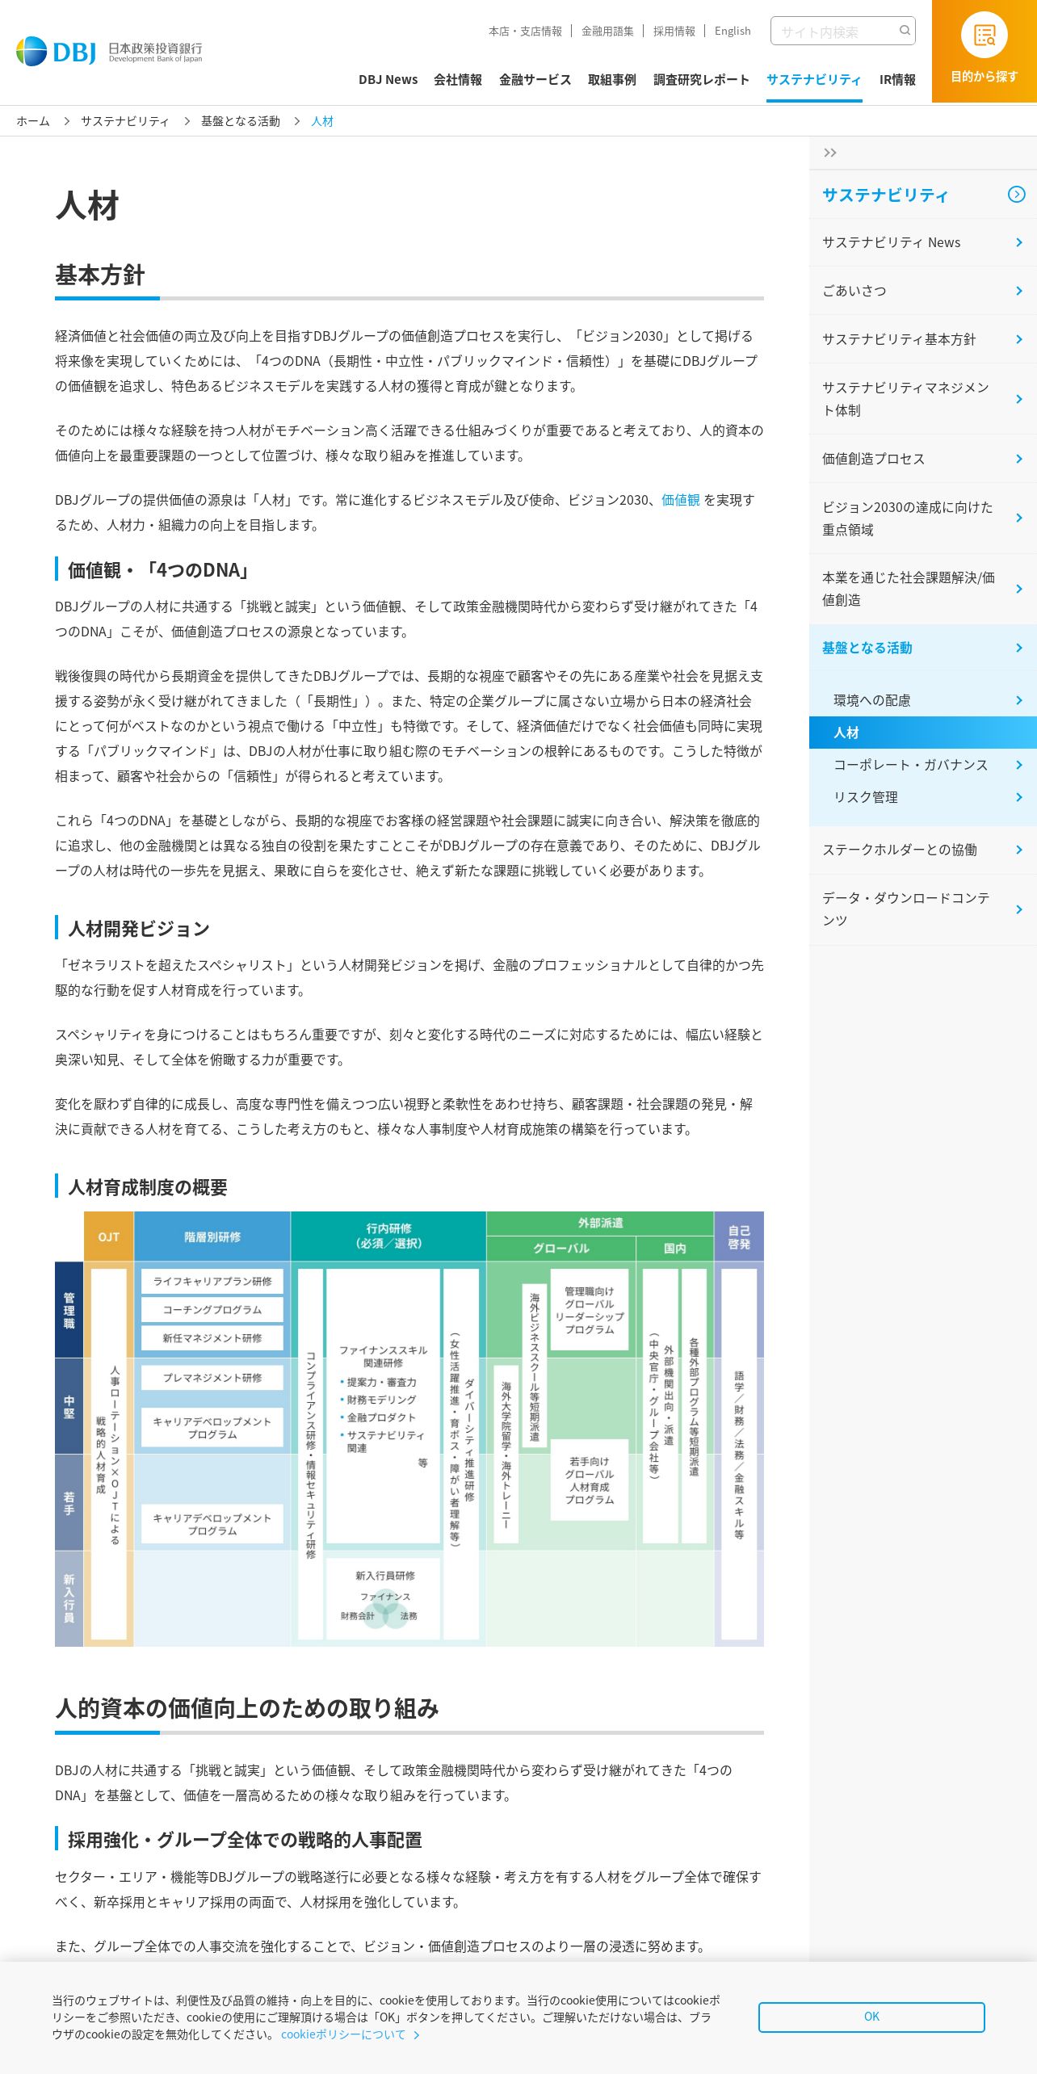Go to ホーム breadcrumb
The width and height of the screenshot is (1037, 2074).
(x=33, y=121)
